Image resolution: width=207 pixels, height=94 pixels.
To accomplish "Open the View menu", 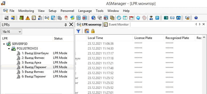I will point(41,11).
